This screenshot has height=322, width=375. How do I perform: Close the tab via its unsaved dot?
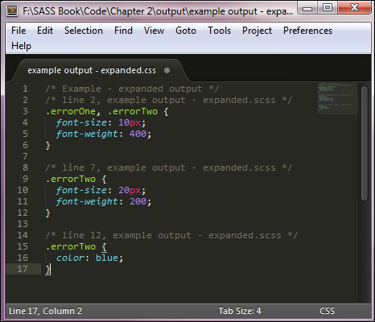[x=167, y=71]
